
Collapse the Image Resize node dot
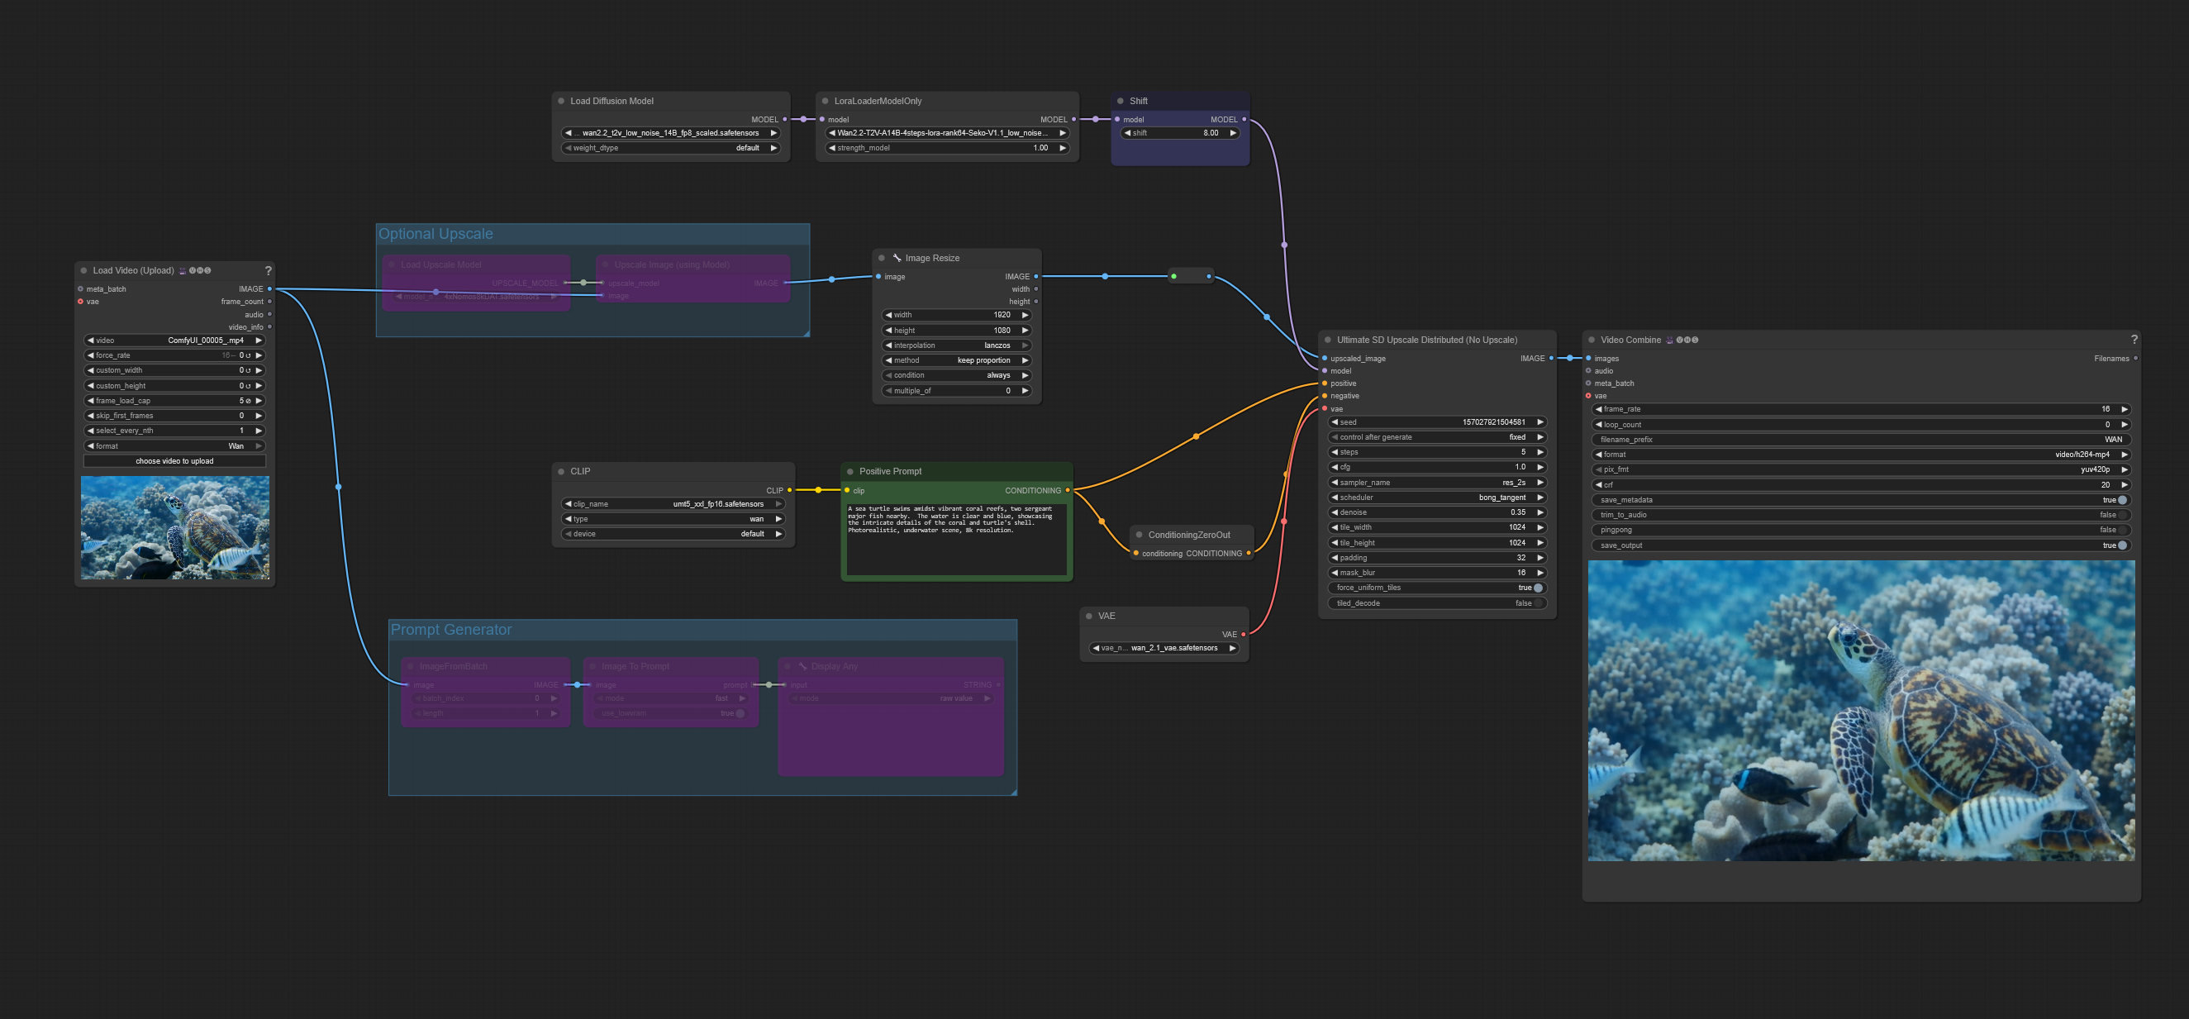(881, 259)
